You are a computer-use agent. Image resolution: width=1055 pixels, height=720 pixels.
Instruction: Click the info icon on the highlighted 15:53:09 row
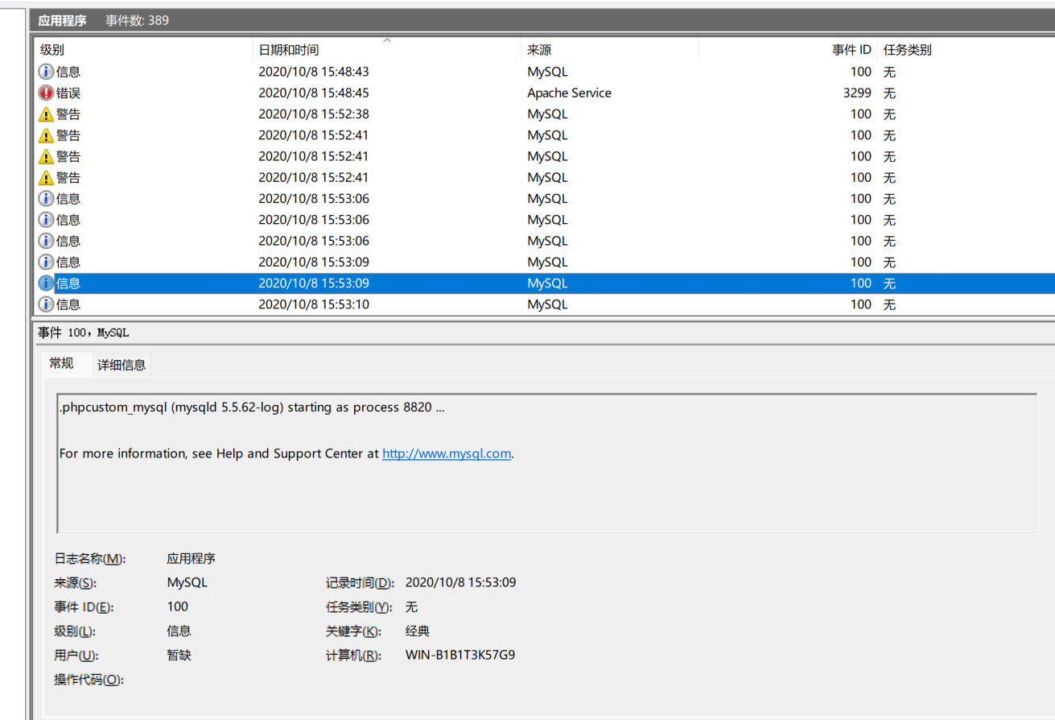pyautogui.click(x=46, y=283)
